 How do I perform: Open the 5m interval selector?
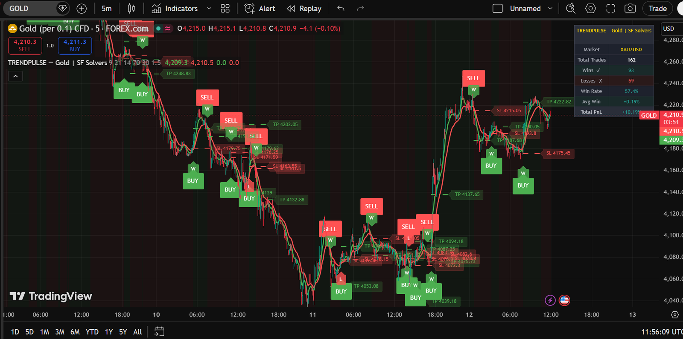[107, 9]
